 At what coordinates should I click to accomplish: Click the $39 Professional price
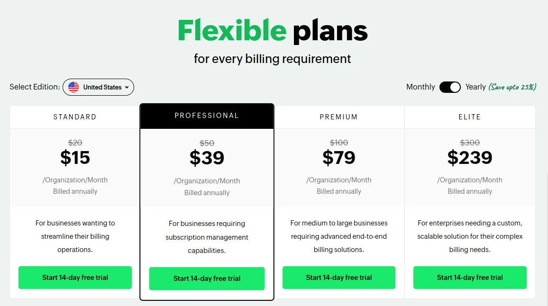207,158
